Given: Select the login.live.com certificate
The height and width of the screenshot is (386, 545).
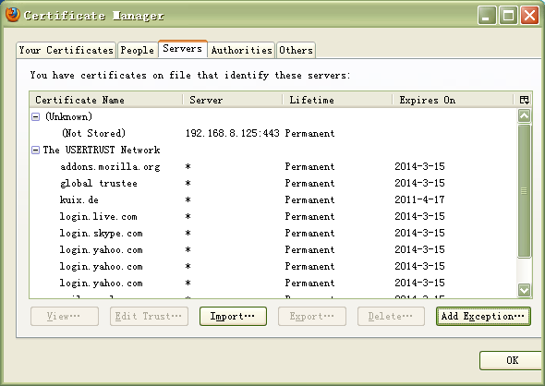Looking at the screenshot, I should (273, 217).
